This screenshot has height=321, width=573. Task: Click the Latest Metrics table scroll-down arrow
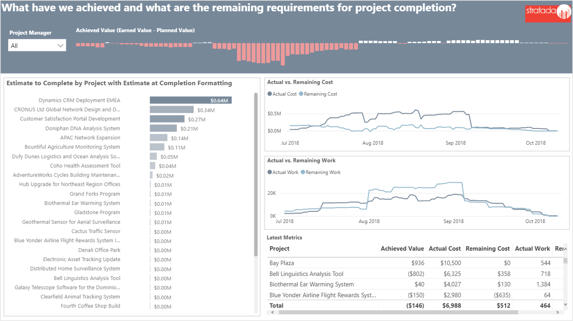click(565, 305)
